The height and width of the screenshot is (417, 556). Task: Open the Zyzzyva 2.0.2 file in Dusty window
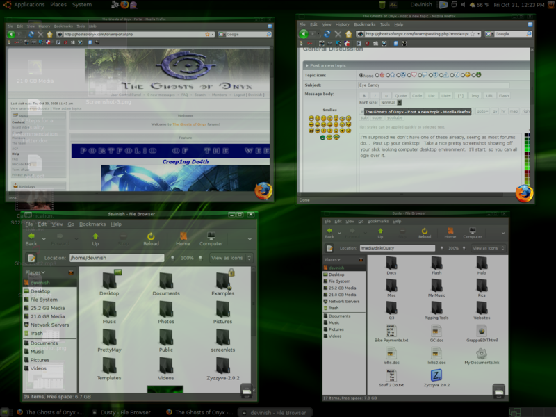point(436,378)
